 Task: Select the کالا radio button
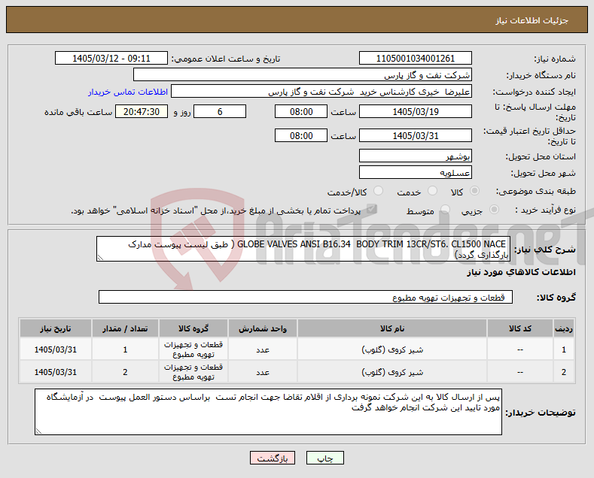click(474, 191)
